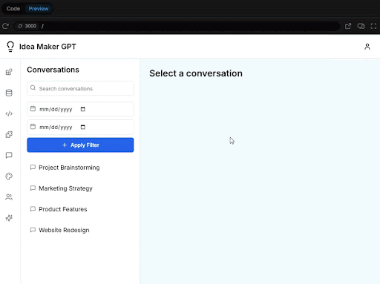Click the lightbulb logo icon
The height and width of the screenshot is (284, 380).
10,47
